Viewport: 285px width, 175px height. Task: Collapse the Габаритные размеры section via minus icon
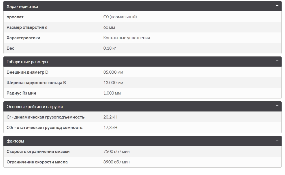coord(277,61)
